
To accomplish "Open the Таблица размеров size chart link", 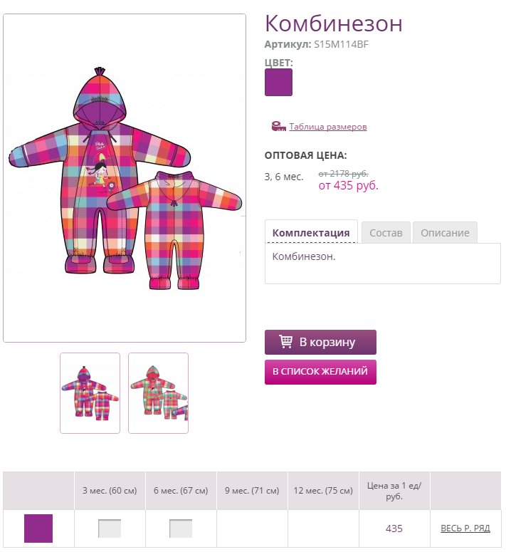I will pos(327,126).
